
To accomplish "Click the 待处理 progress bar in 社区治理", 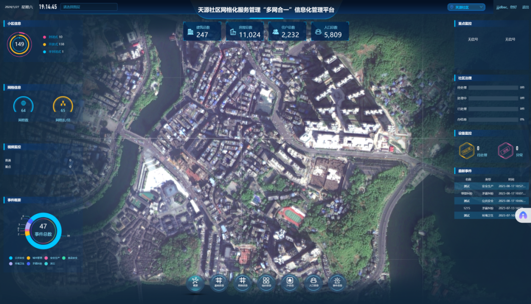I will coord(493,88).
